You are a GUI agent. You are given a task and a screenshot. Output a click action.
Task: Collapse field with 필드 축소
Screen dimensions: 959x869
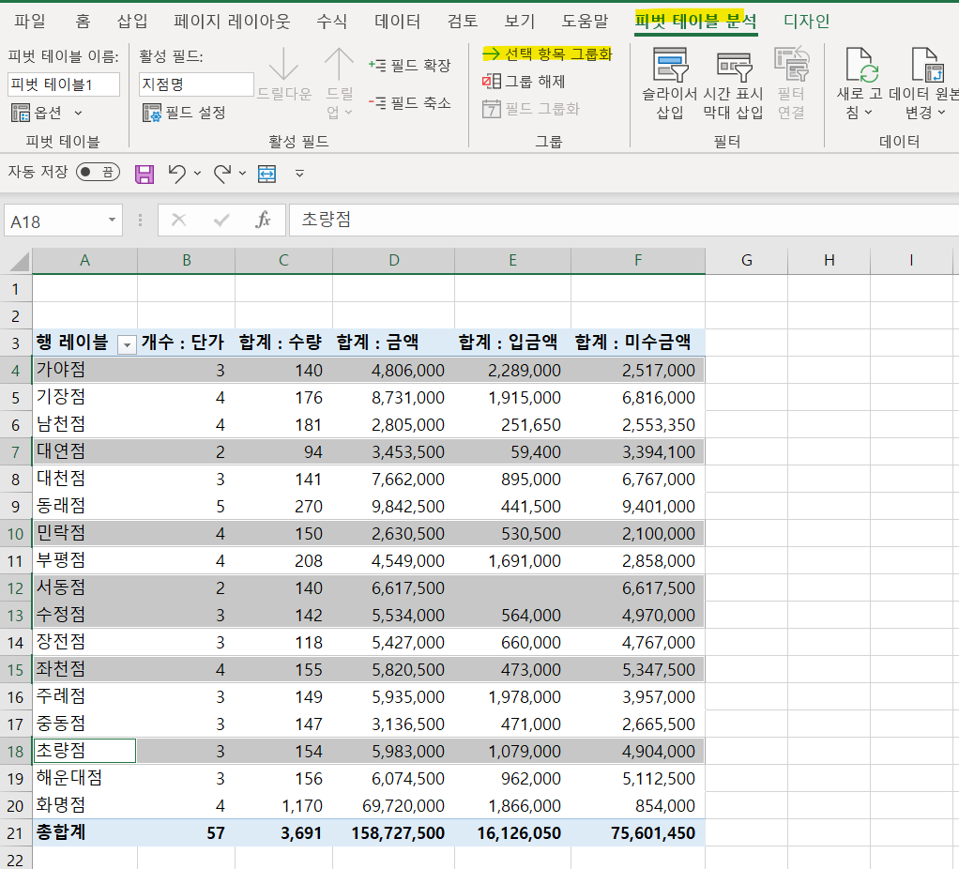410,102
